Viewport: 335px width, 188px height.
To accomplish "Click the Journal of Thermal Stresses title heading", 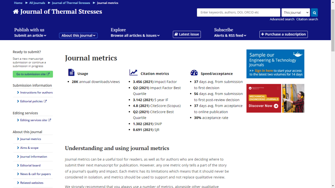I will 61,11.
